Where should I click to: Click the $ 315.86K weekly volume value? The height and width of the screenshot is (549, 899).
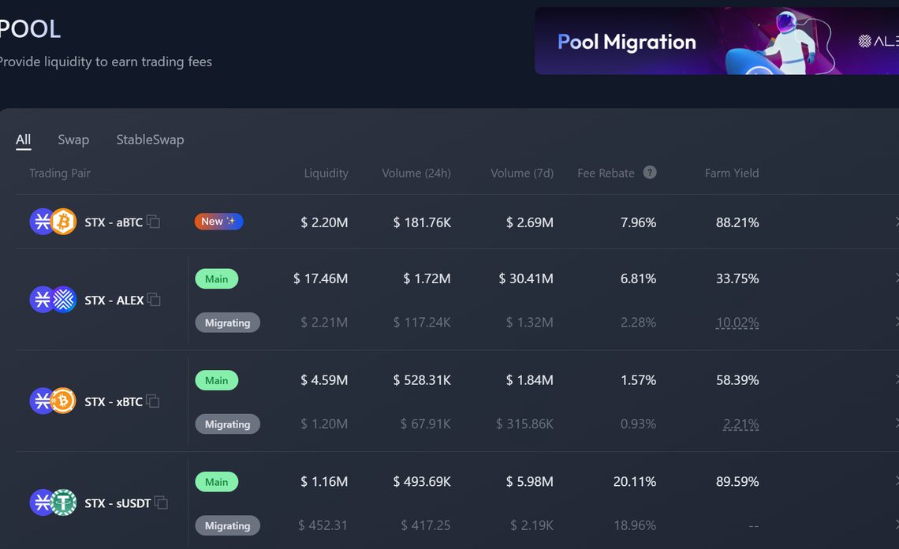(524, 424)
